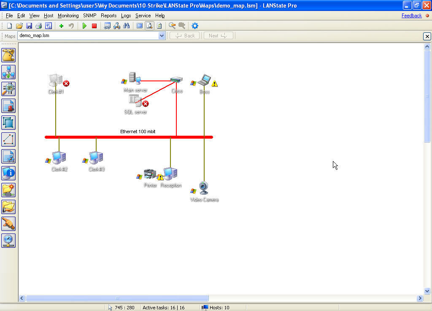The image size is (432, 311).
Task: Click the blue screen view toolbar icon
Action: click(x=139, y=26)
